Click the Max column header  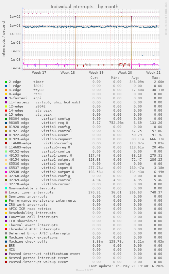tap(156, 78)
